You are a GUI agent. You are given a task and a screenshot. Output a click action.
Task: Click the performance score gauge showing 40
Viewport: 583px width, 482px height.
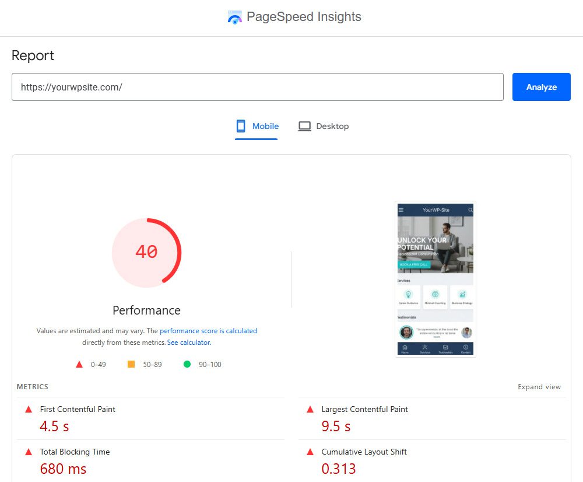[146, 253]
